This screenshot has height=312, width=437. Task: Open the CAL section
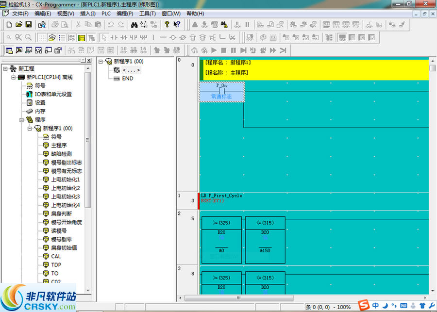coord(56,256)
